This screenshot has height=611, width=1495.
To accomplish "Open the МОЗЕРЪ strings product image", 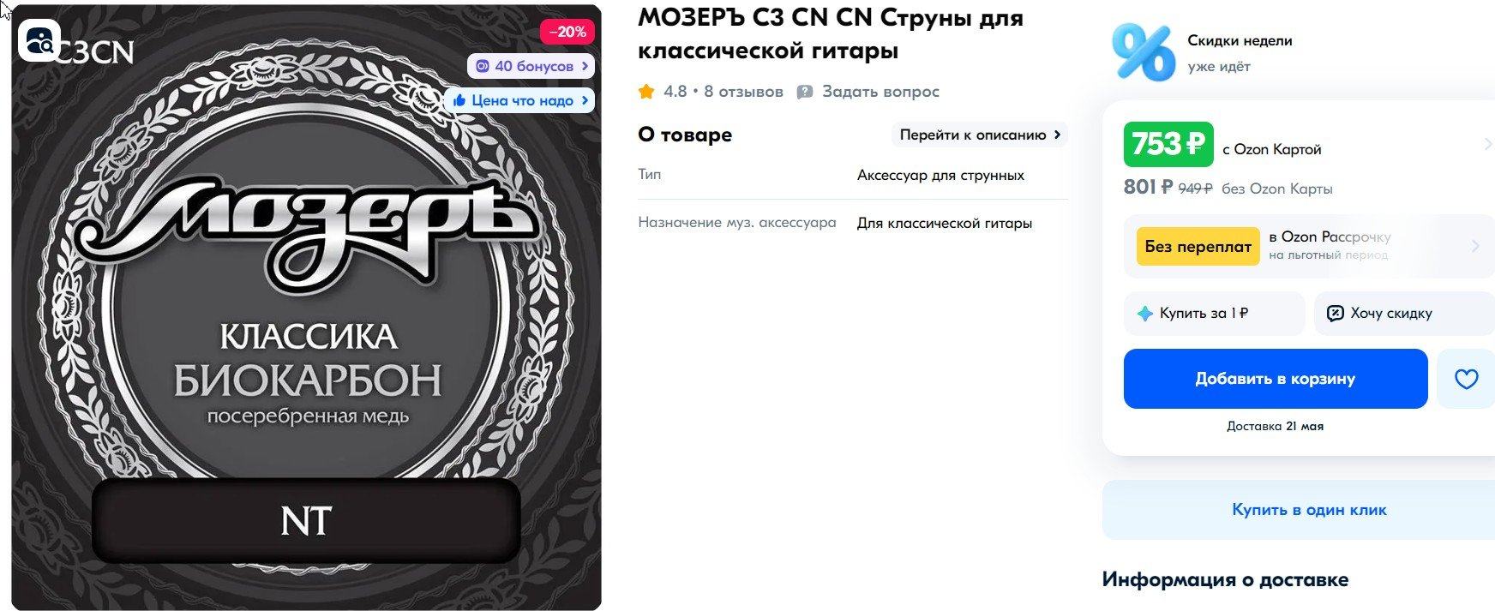I will 306,308.
